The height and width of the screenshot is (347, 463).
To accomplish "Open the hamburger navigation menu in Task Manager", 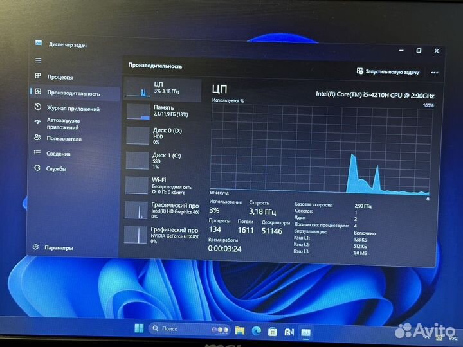I will coord(38,60).
